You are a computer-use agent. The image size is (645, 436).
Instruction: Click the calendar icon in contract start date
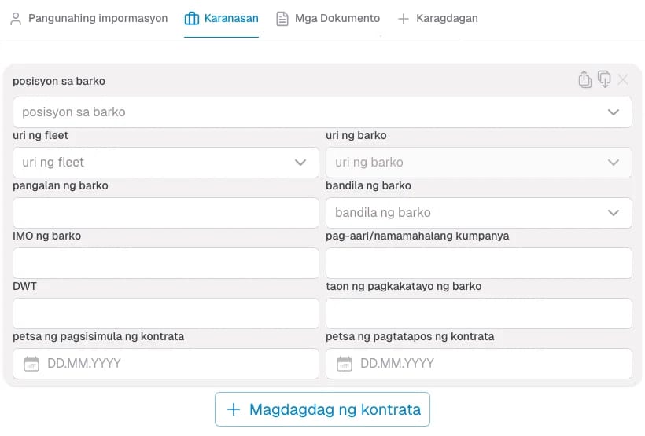coord(31,364)
